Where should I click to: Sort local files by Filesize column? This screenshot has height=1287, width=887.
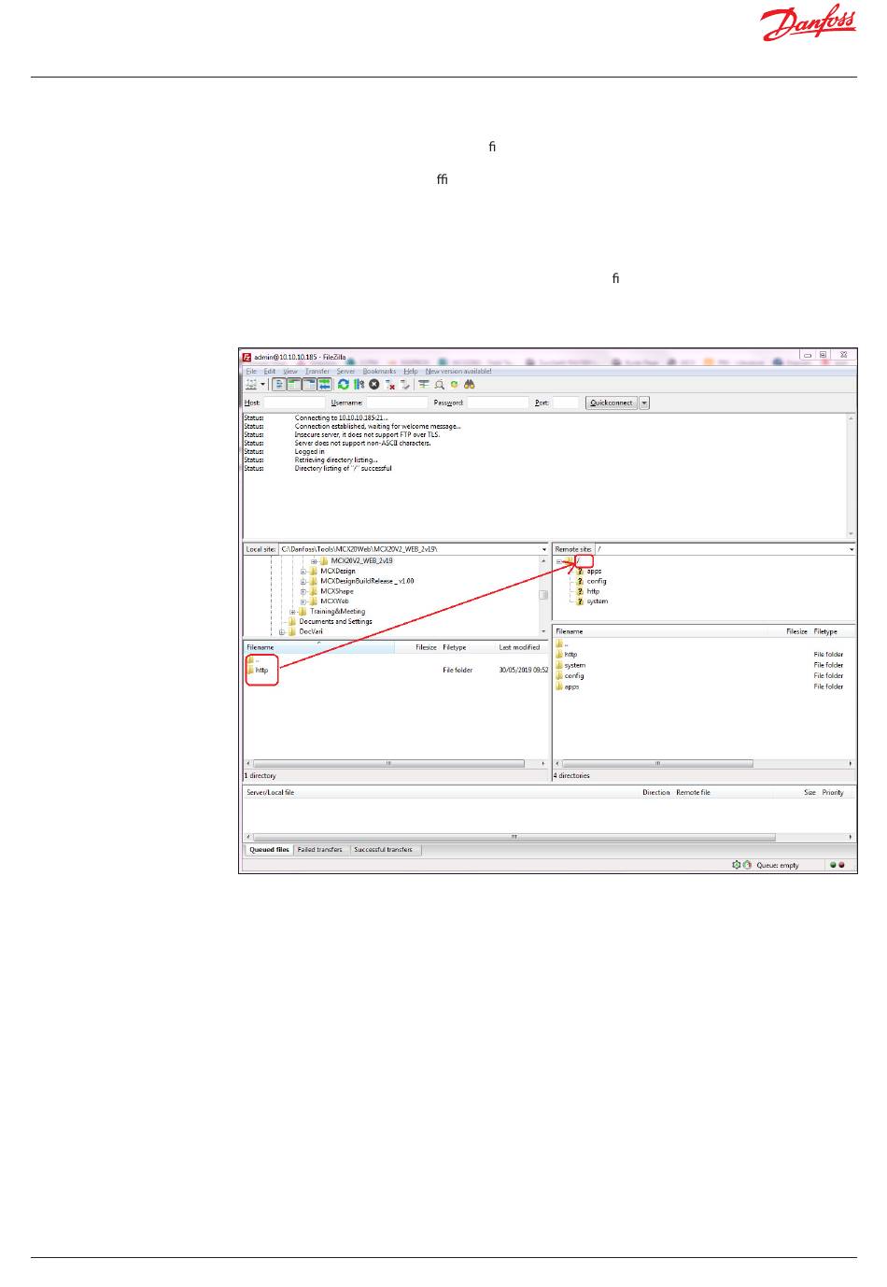(x=426, y=647)
